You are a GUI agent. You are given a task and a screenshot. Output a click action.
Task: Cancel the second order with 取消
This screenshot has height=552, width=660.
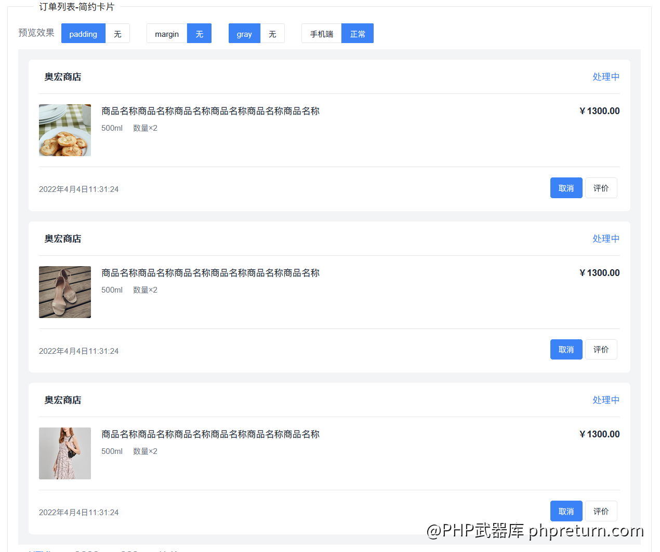coord(566,350)
